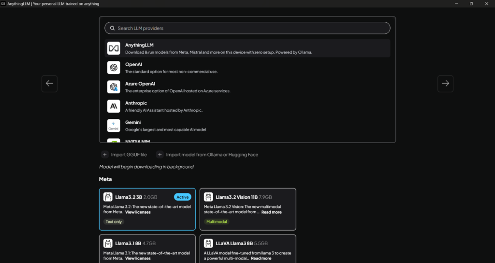Viewport: 495px width, 263px height.
Task: Click 'Model will begin downloading in background' text
Action: pos(146,167)
